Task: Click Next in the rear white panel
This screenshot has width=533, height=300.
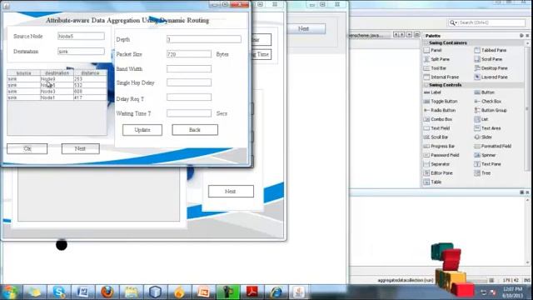Action: point(231,191)
